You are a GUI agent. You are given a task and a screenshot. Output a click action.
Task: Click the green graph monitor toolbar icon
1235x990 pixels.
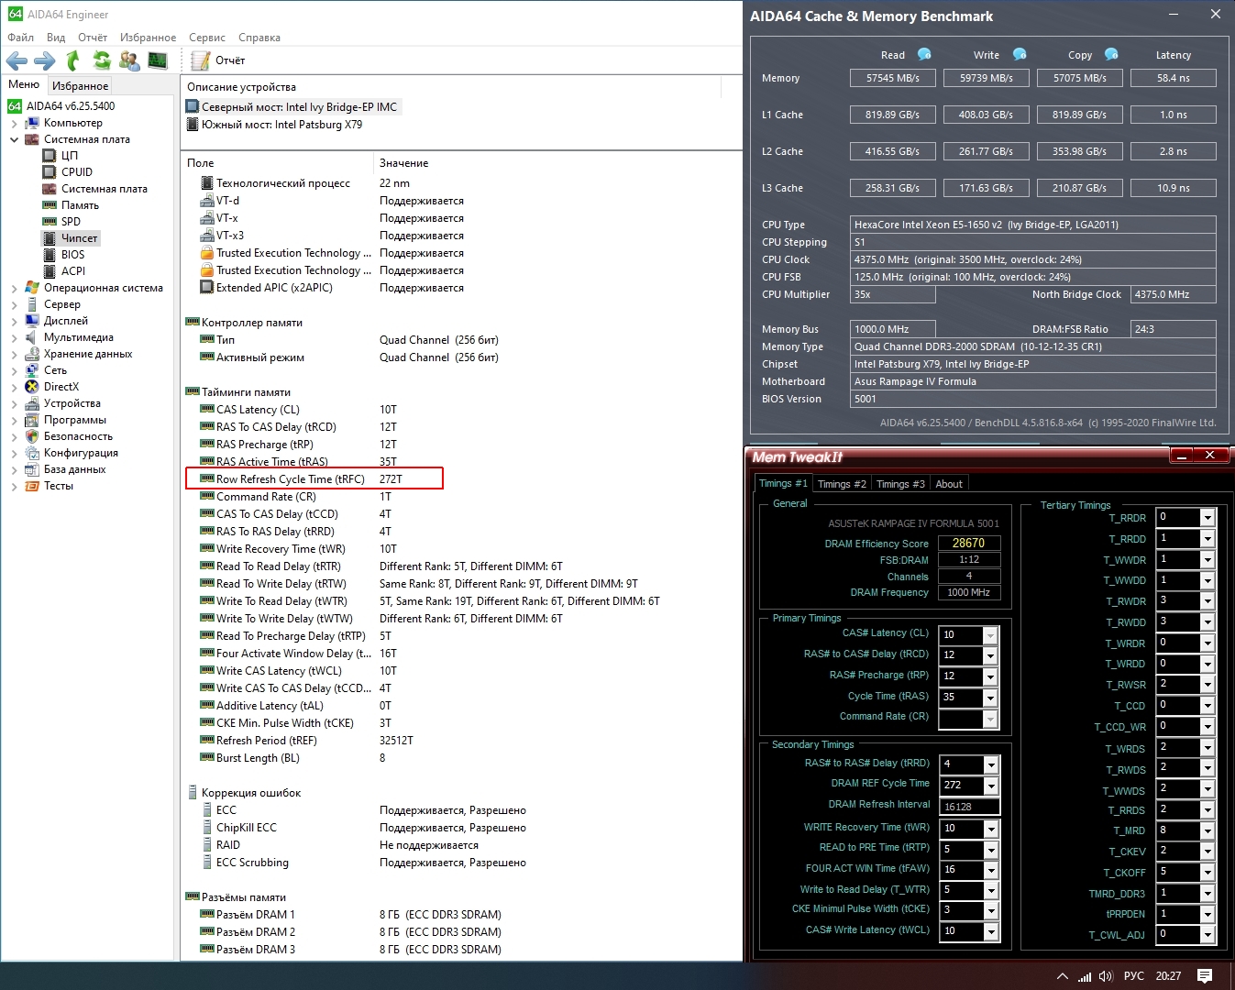(158, 60)
